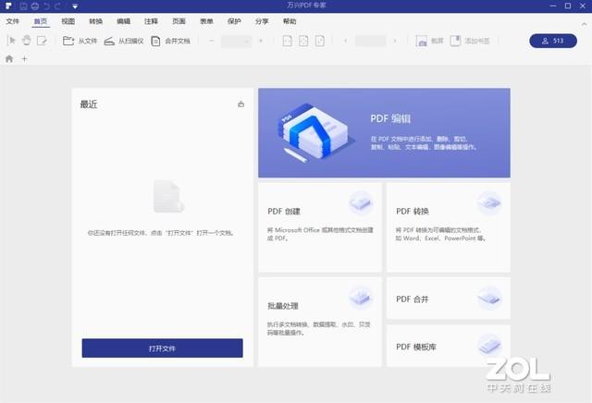Open the PDF 转换 card

(x=449, y=227)
